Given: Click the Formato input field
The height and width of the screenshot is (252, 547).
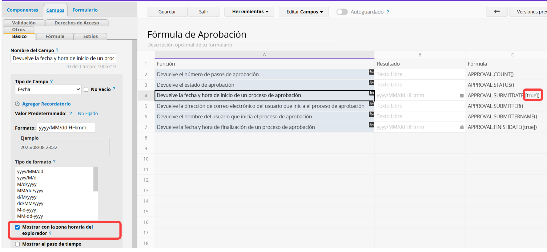Looking at the screenshot, I should [x=66, y=128].
